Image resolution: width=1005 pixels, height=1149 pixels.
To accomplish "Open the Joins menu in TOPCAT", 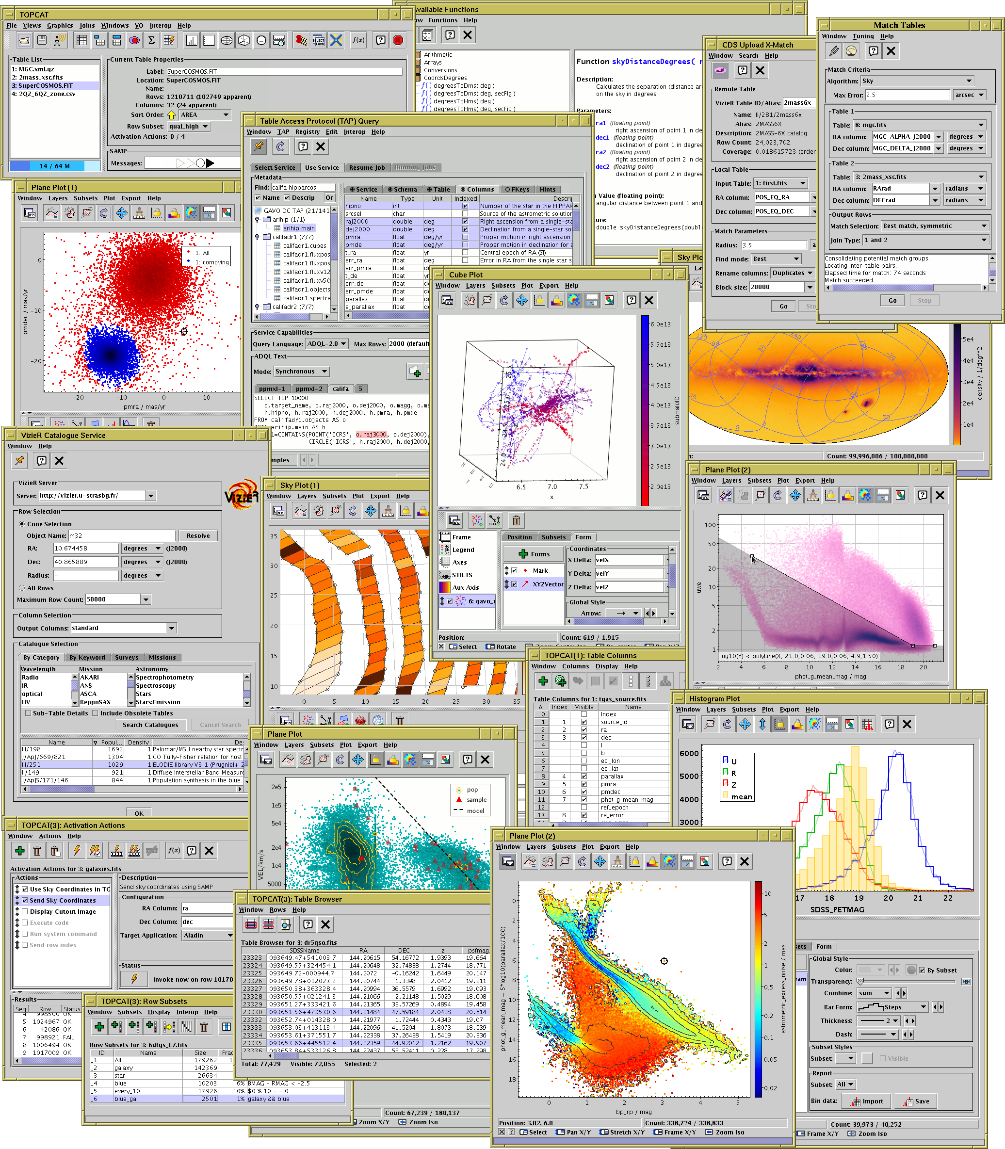I will [87, 25].
